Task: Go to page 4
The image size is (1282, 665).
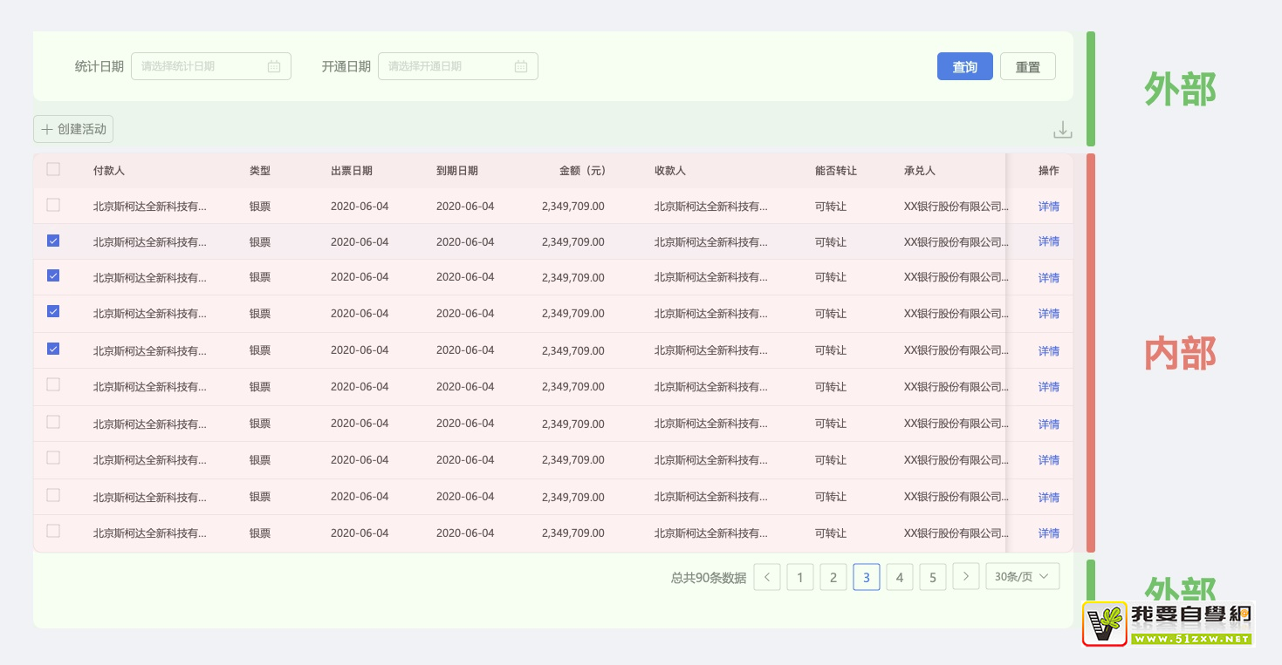Action: [900, 577]
